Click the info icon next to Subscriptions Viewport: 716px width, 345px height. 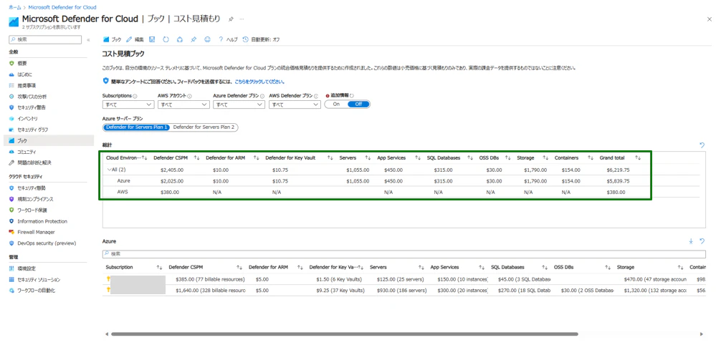coord(135,96)
